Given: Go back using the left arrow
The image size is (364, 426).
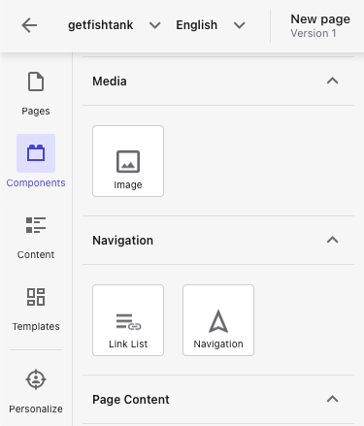Looking at the screenshot, I should (x=29, y=25).
